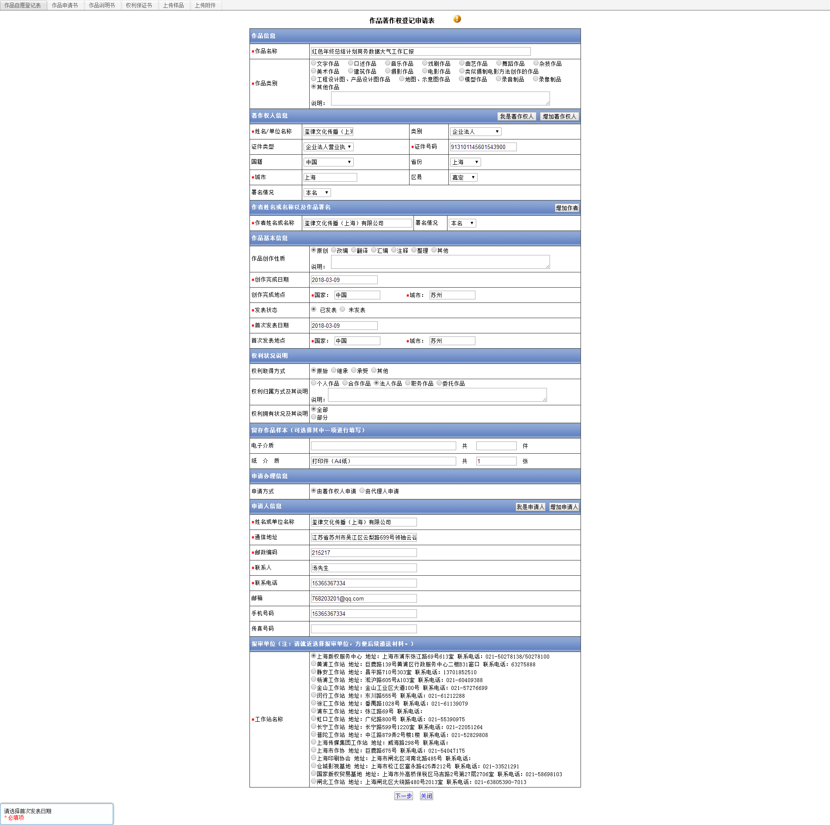Click the 手机号码 input field
Image resolution: width=830 pixels, height=825 pixels.
(x=364, y=614)
